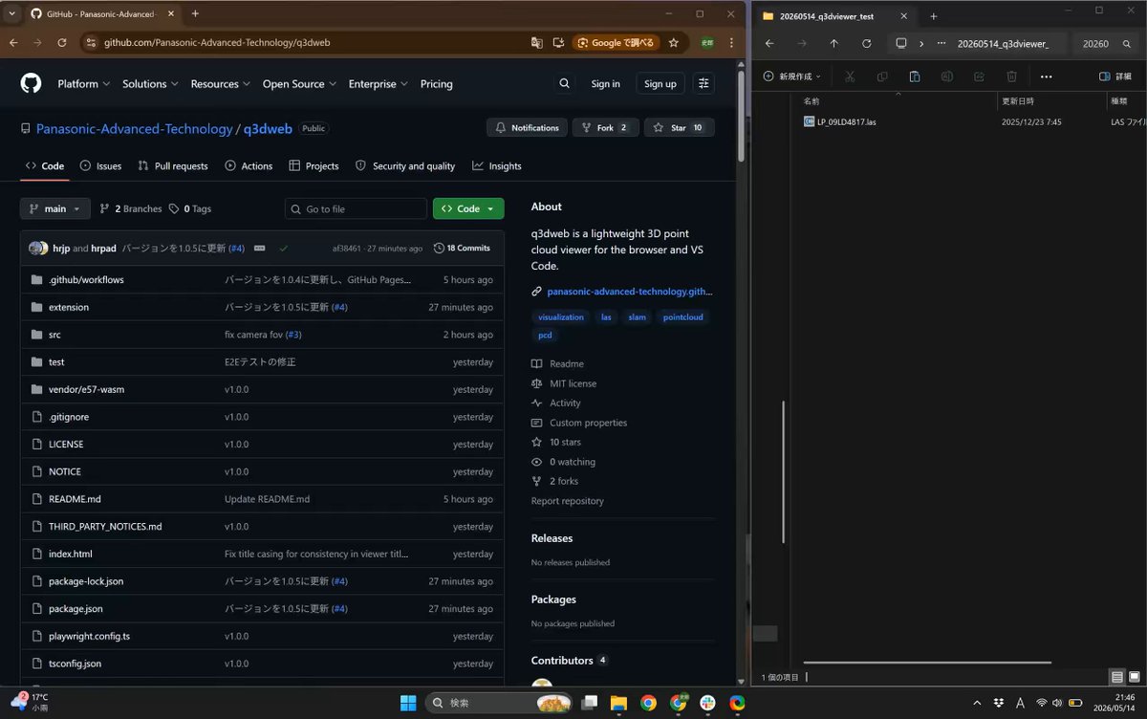Go up one folder level in Explorer
The image size is (1147, 719).
point(833,44)
